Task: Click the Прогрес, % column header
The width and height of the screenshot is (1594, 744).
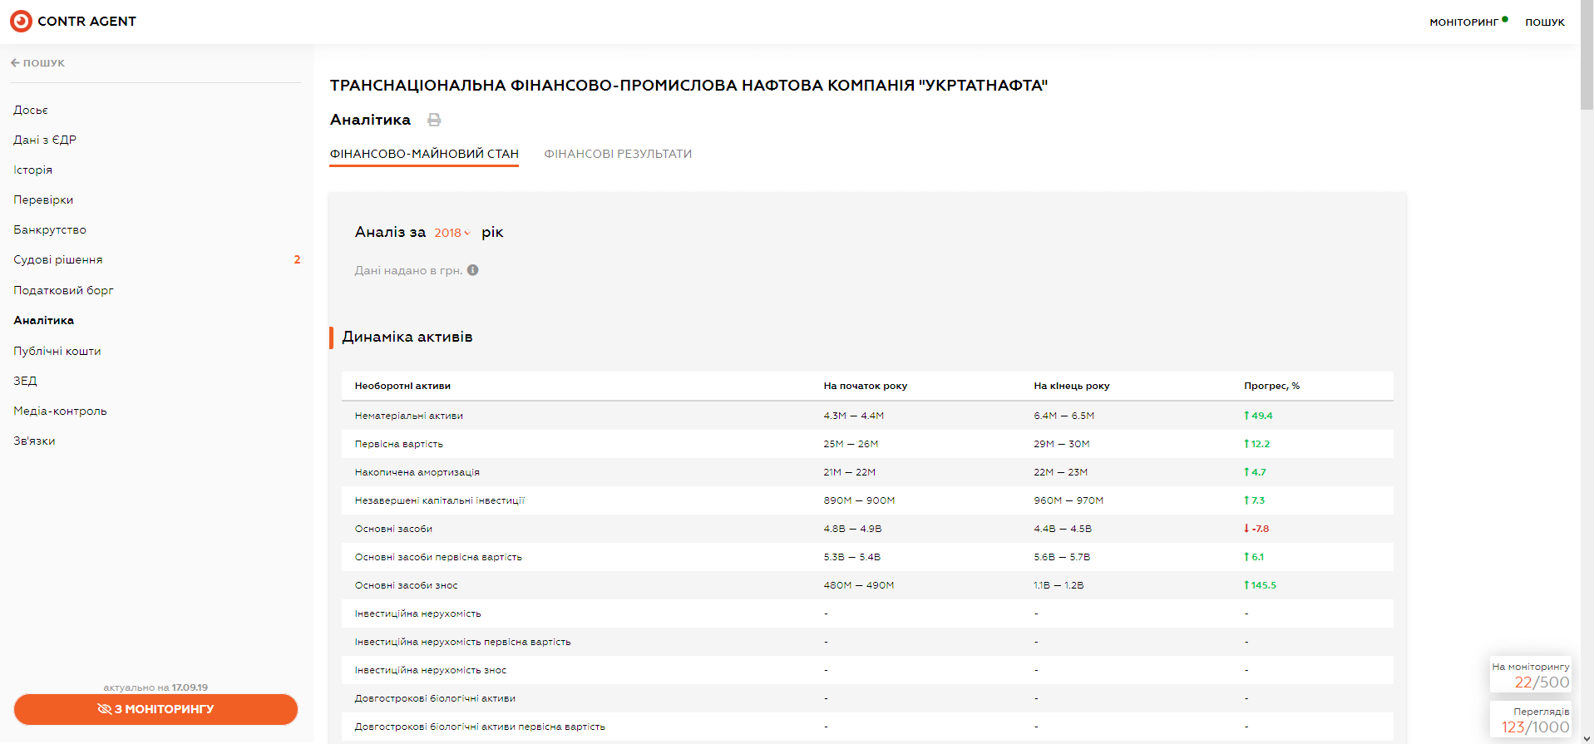Action: [x=1271, y=386]
